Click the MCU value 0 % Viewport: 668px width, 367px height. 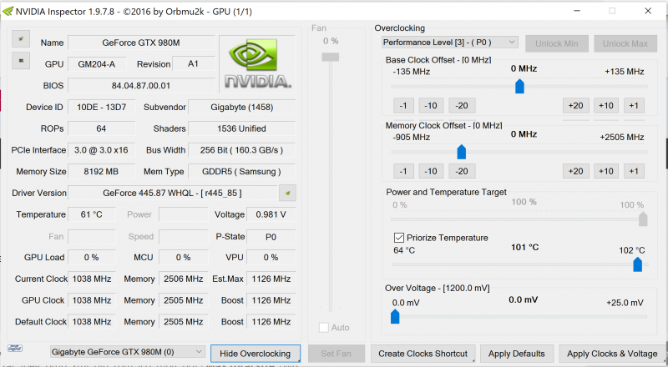184,257
